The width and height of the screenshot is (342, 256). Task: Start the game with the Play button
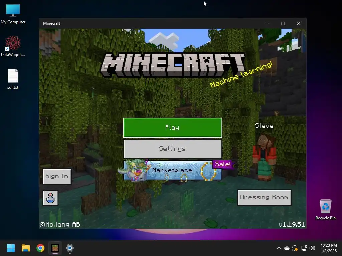coord(173,128)
